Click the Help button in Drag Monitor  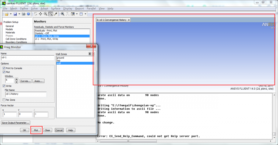point(70,130)
